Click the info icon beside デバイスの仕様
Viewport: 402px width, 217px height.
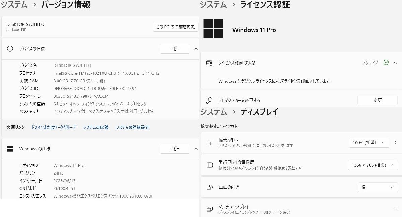[x=10, y=49]
